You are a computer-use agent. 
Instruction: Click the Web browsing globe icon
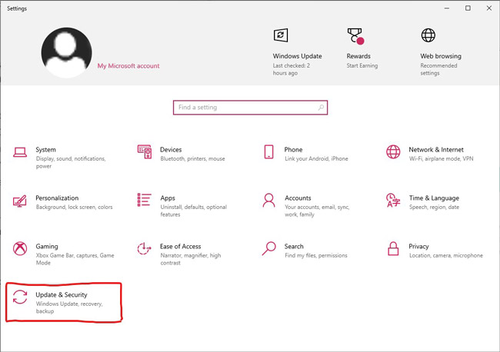click(428, 35)
